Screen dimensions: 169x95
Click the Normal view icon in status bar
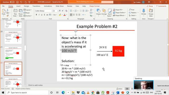[127, 89]
